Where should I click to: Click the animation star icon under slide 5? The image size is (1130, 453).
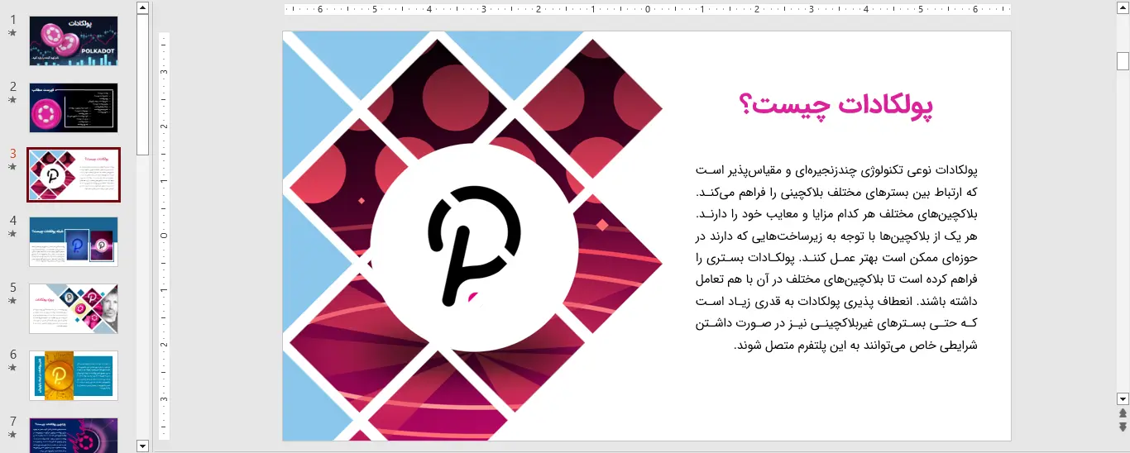coord(12,301)
